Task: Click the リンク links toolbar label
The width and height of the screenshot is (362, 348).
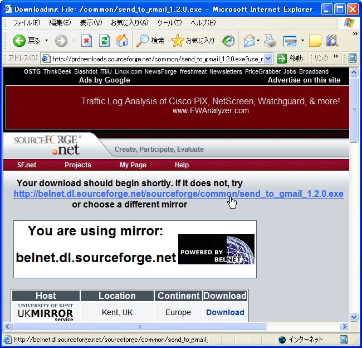Action: (x=321, y=58)
